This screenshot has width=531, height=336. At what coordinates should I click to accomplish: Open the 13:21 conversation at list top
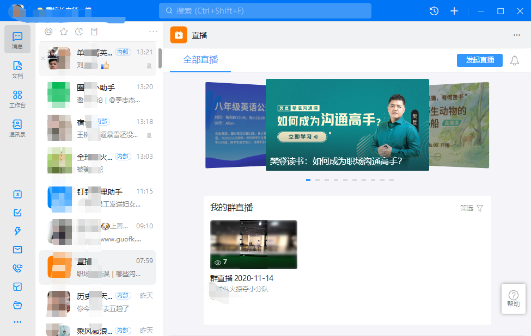coord(97,59)
